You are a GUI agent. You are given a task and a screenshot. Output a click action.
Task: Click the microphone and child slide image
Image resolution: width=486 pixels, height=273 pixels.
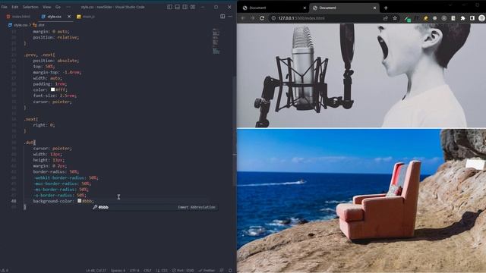point(361,76)
